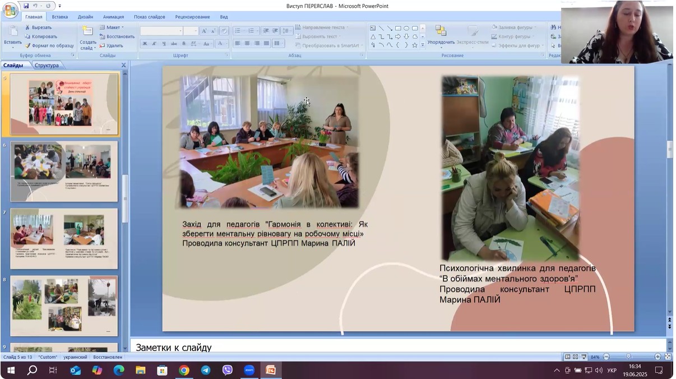
Task: Click the Office button
Action: click(10, 10)
